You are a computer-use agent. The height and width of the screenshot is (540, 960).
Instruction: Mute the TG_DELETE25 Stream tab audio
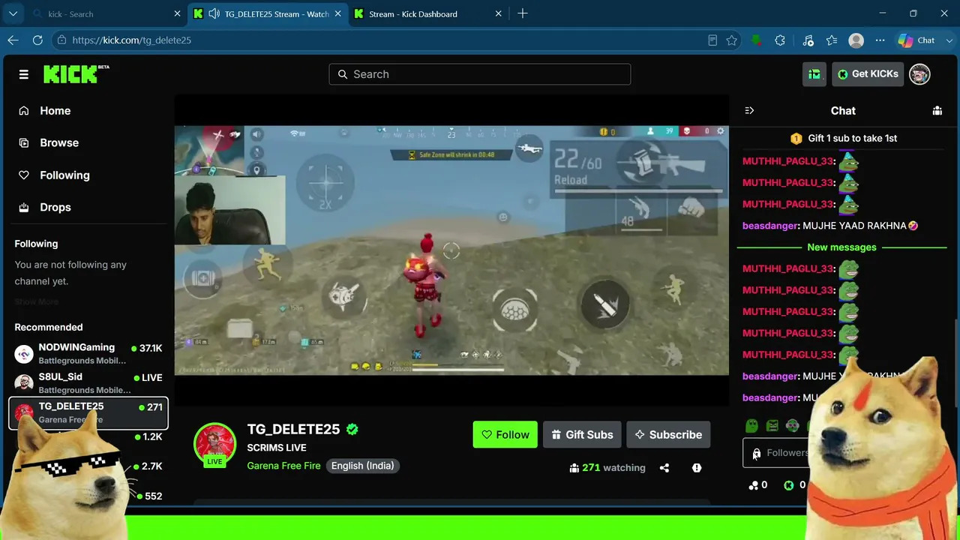click(x=214, y=13)
